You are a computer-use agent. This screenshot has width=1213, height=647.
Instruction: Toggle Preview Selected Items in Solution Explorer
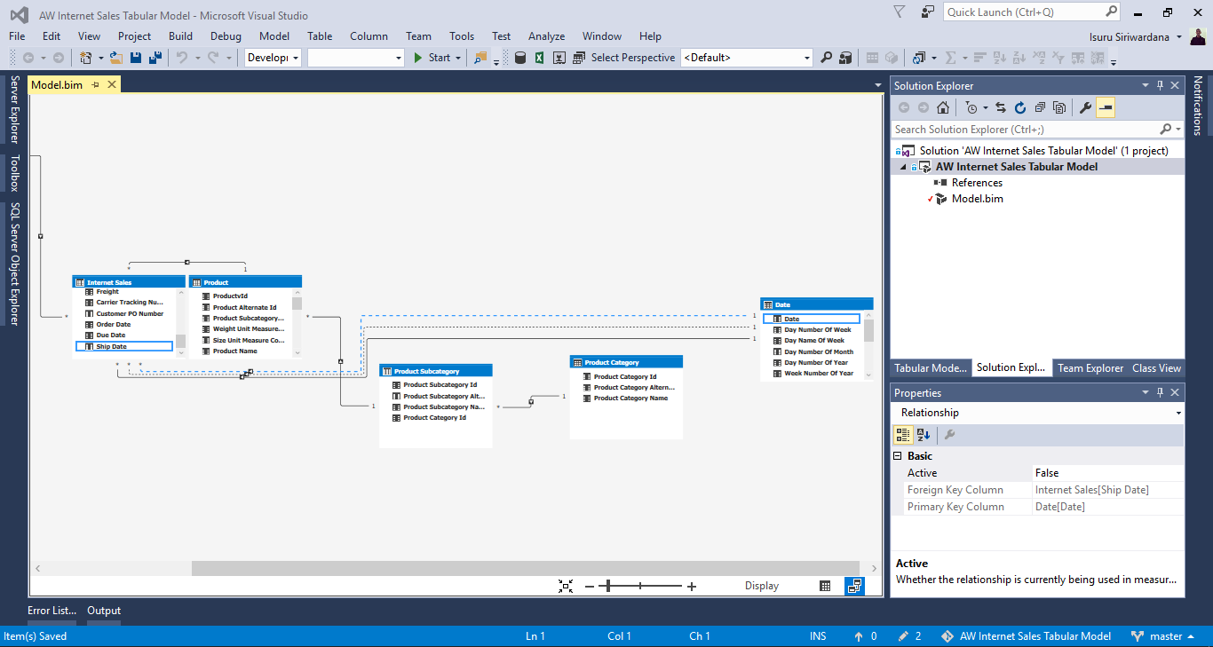click(1106, 107)
